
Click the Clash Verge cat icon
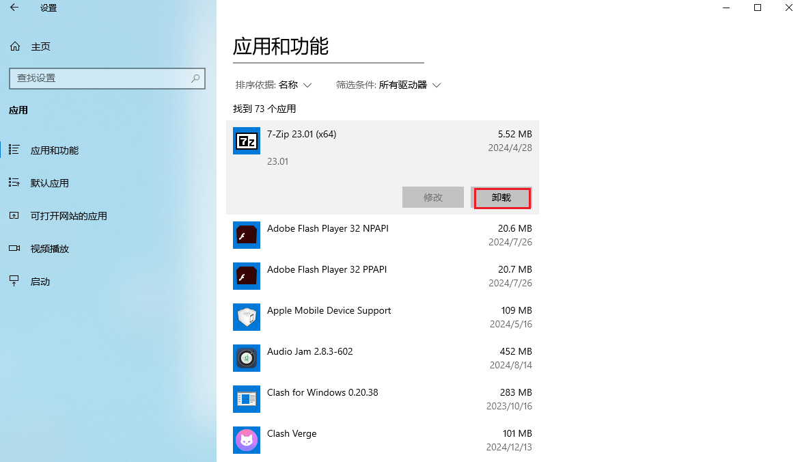pos(246,440)
